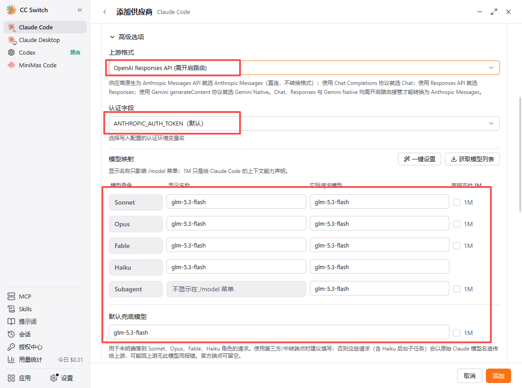Collapse the 高级选项 section
Screen dimensions: 522x388
tap(127, 37)
